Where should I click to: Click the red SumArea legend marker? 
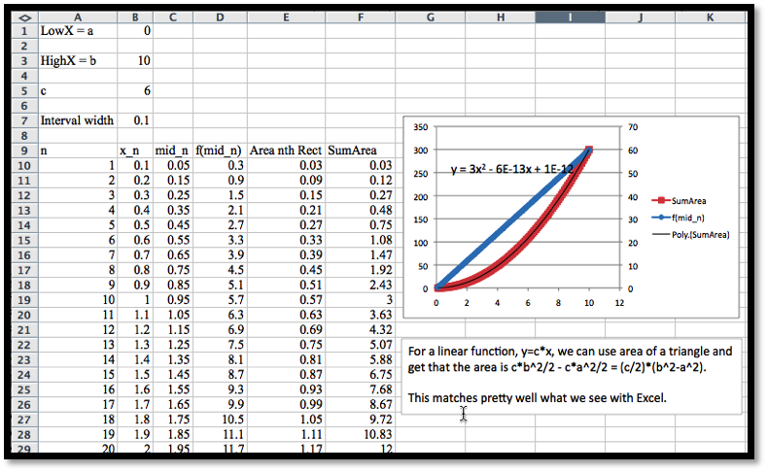pyautogui.click(x=656, y=200)
